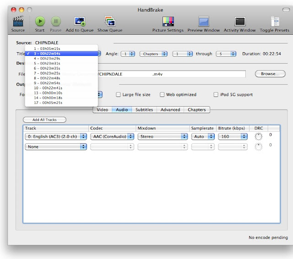The height and width of the screenshot is (259, 293).
Task: Open the Source clapperboard icon
Action: coord(18,22)
